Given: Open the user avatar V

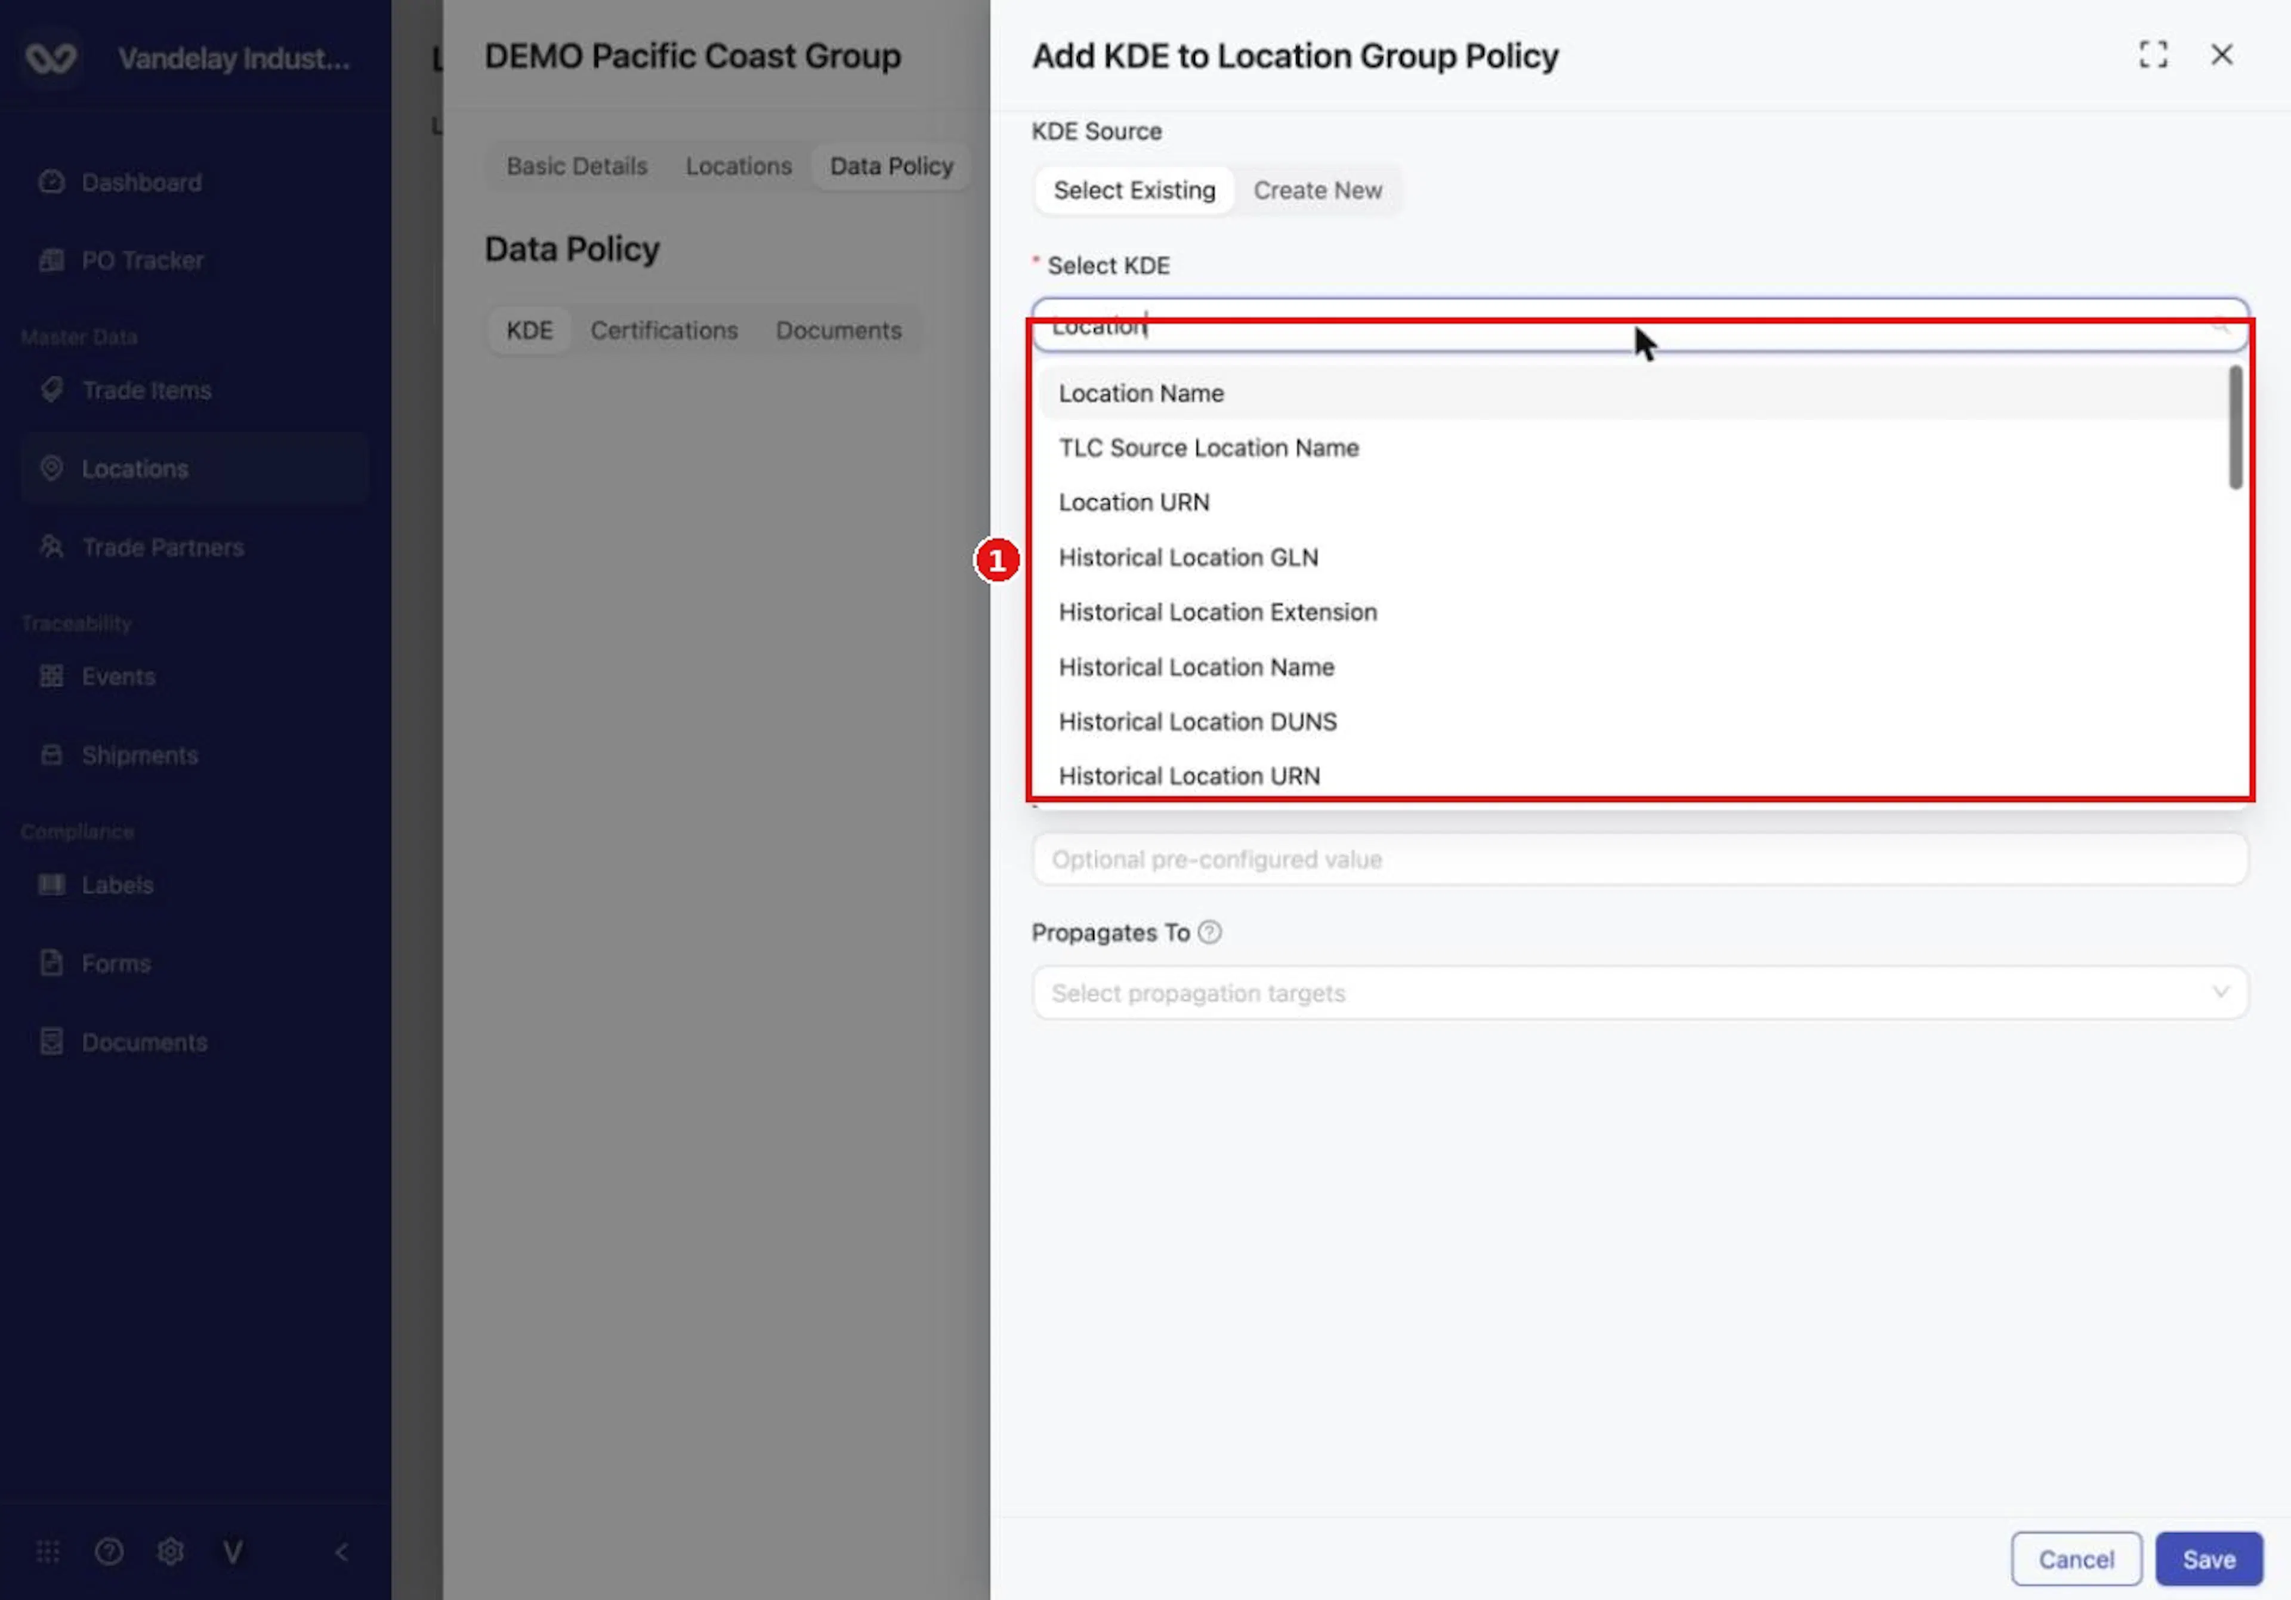Looking at the screenshot, I should (x=233, y=1551).
